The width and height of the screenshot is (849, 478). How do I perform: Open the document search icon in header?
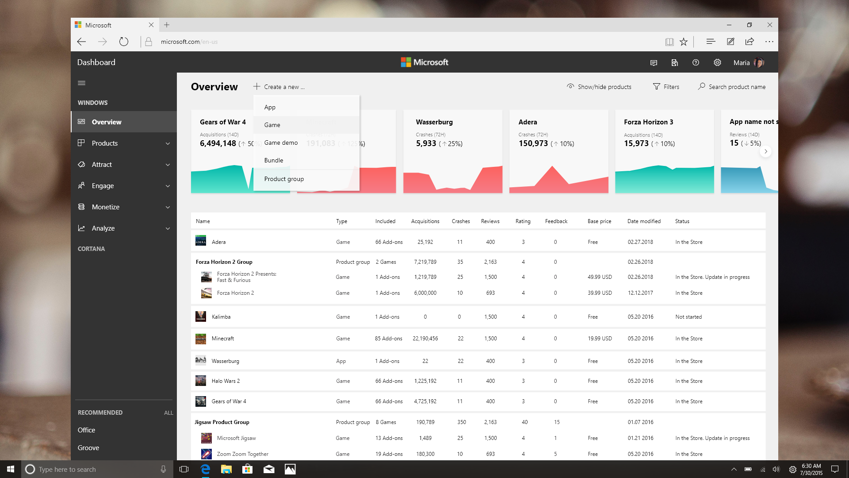tap(675, 63)
